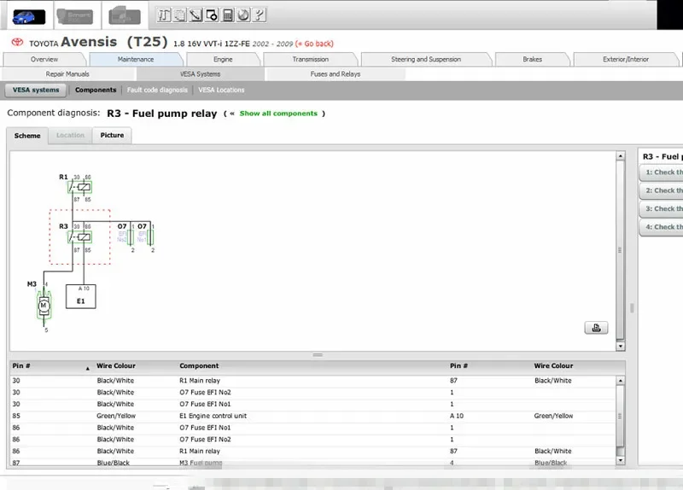Click the VESA systems button
This screenshot has height=490, width=683.
[36, 90]
